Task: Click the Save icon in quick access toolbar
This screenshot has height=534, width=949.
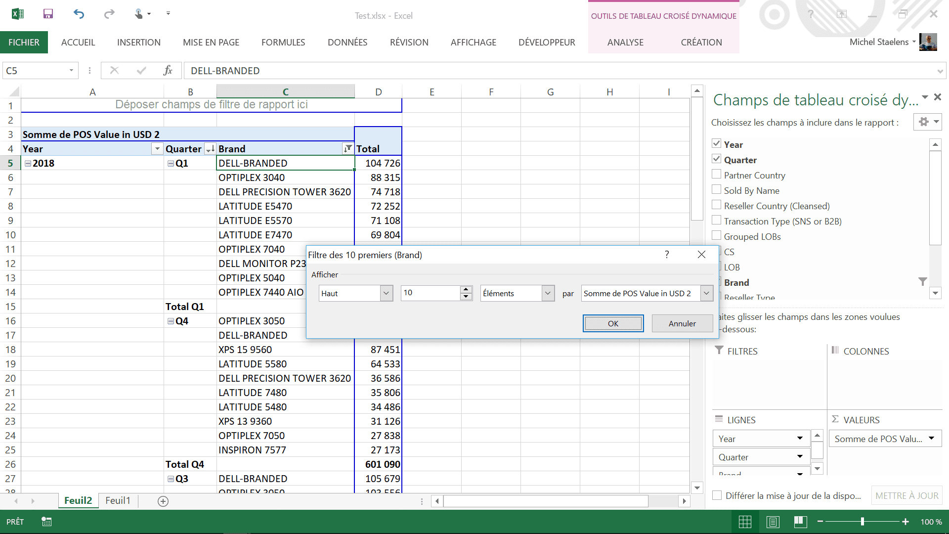Action: 48,14
